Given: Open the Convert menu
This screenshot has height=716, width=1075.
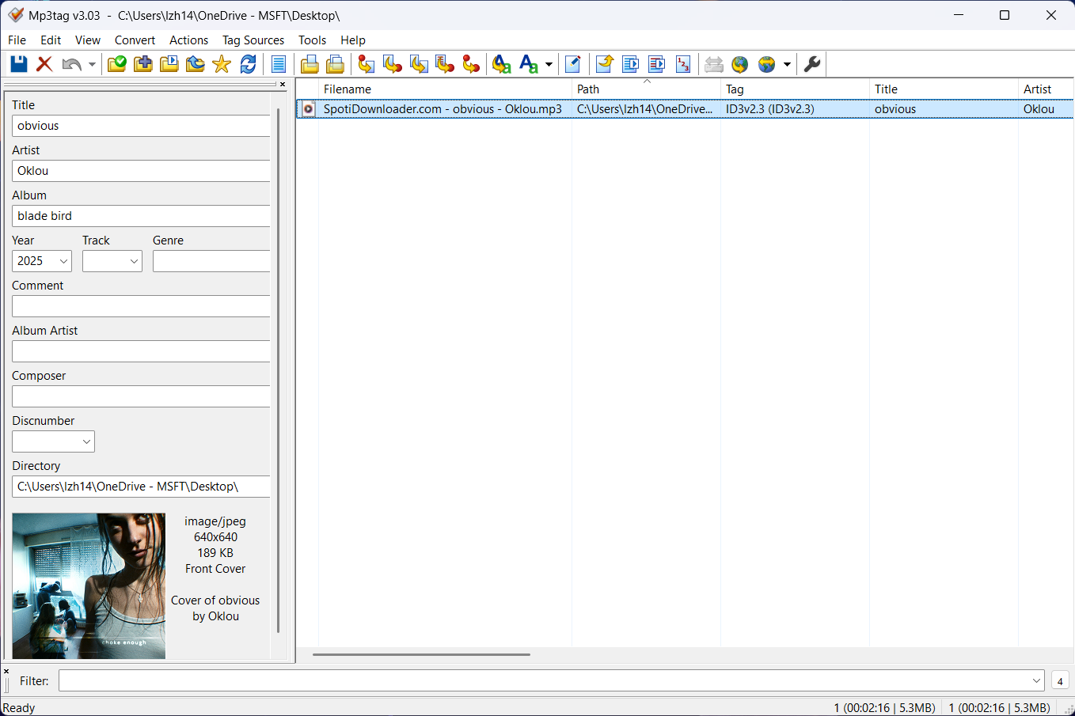Looking at the screenshot, I should click(135, 40).
